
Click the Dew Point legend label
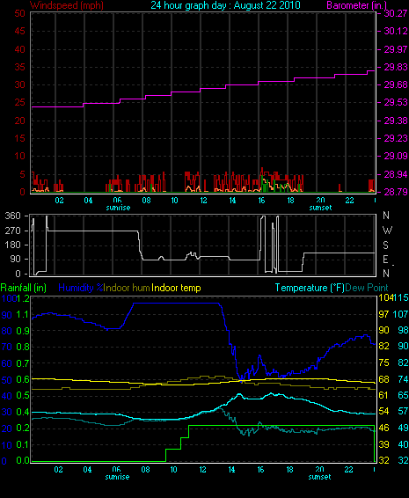367,288
